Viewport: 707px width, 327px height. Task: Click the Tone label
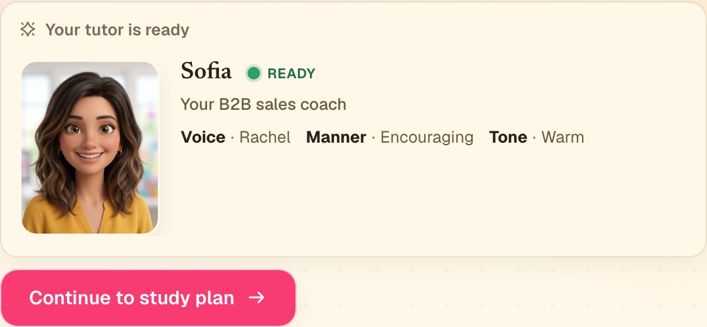(x=508, y=137)
